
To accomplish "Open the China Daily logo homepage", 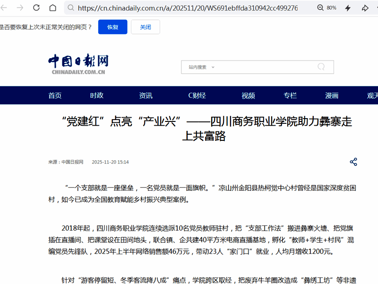I will [x=78, y=64].
